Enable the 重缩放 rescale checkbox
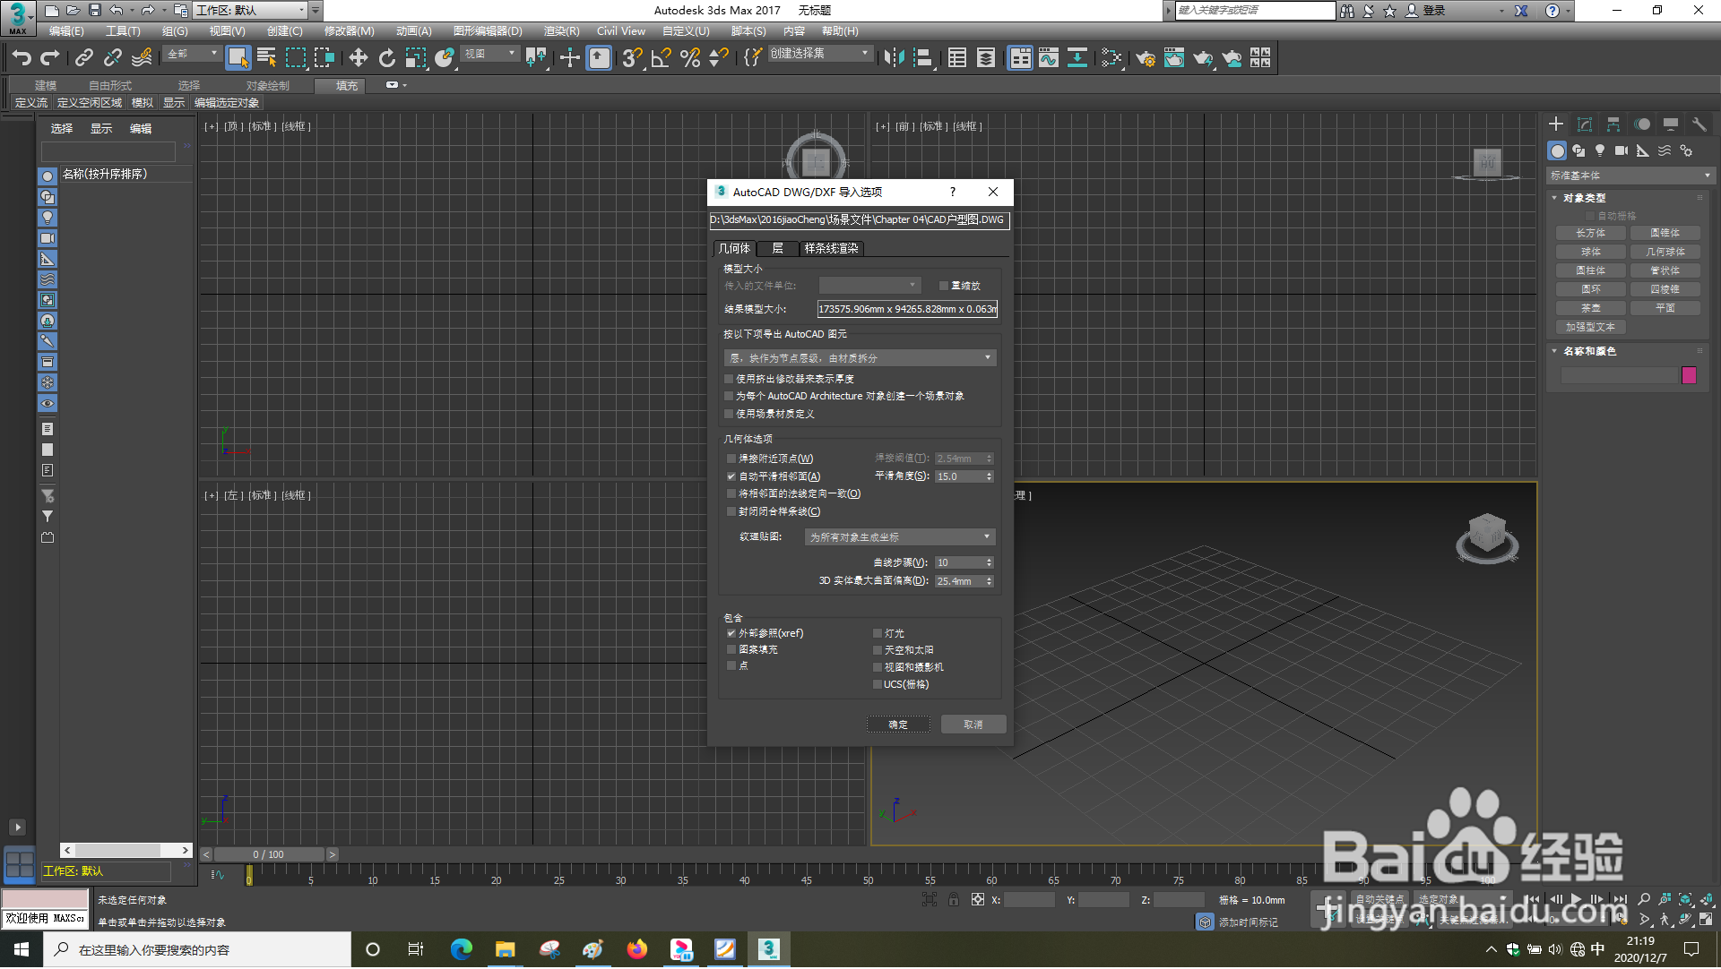1721x969 pixels. coord(943,286)
